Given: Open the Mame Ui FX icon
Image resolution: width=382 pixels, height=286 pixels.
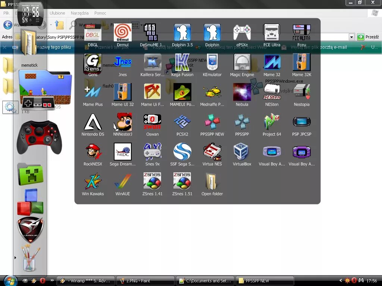Looking at the screenshot, I should point(153,92).
